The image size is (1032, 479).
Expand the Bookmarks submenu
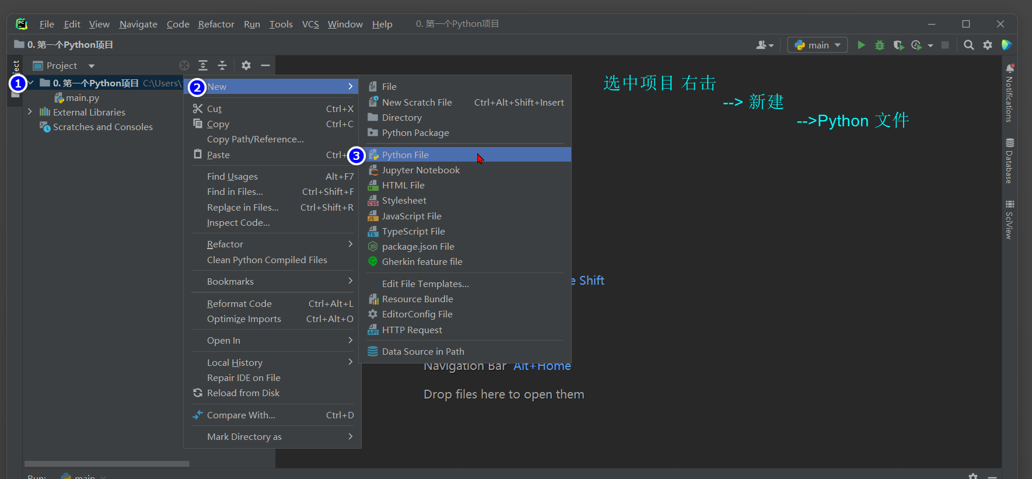(272, 281)
